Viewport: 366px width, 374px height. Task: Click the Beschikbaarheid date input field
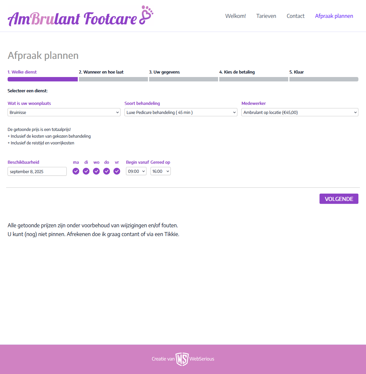tap(37, 171)
